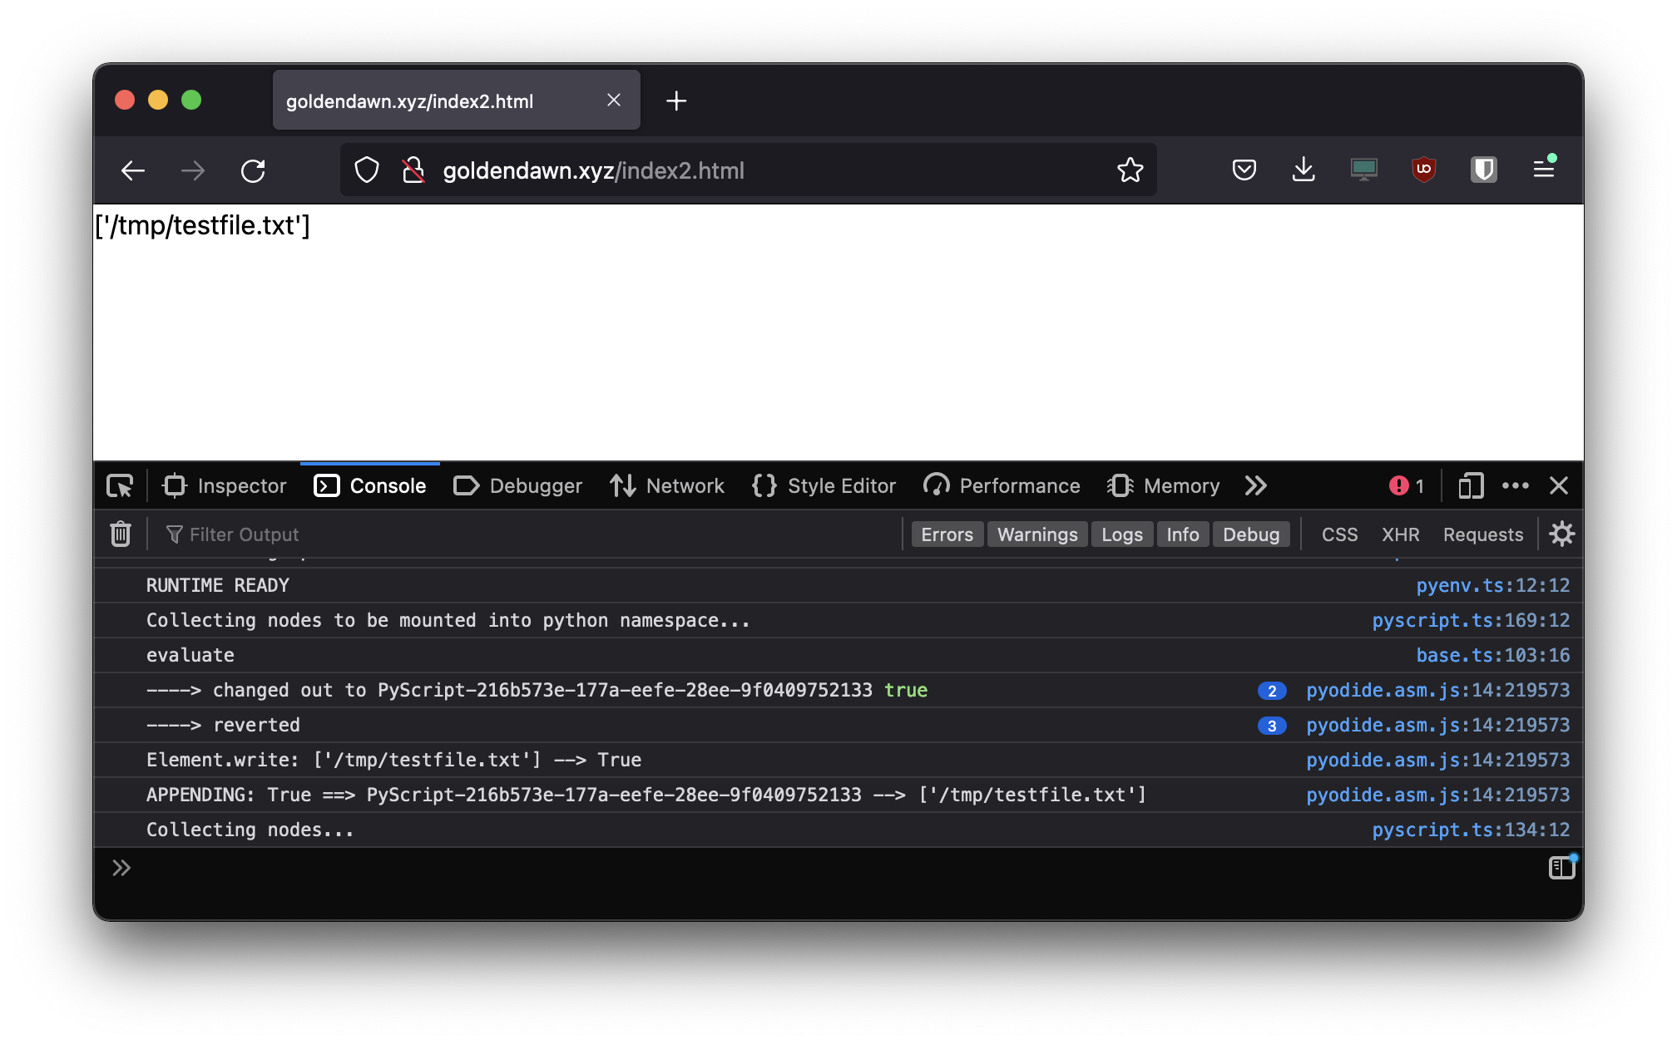The height and width of the screenshot is (1044, 1677).
Task: Toggle the Warnings filter button
Action: point(1037,534)
